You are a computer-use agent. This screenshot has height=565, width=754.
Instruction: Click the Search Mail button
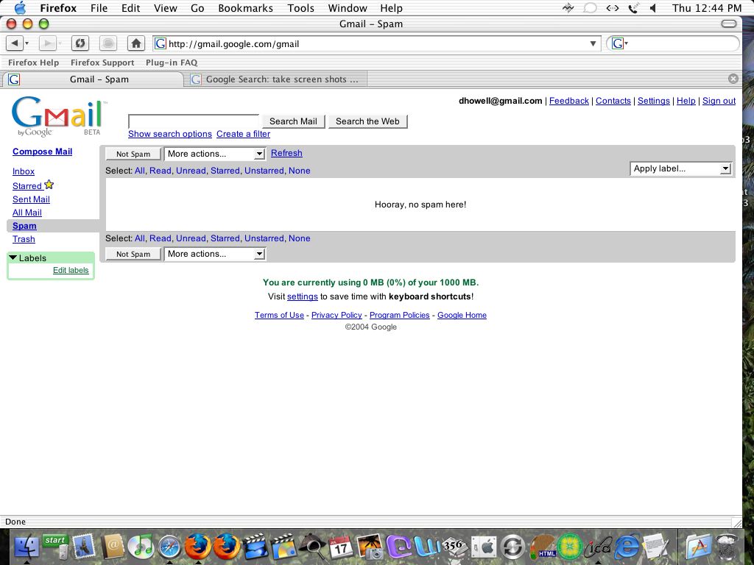click(x=293, y=121)
